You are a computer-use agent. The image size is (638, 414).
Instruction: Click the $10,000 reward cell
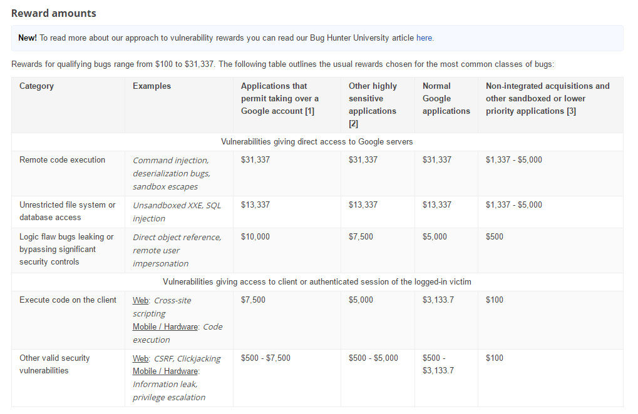255,237
